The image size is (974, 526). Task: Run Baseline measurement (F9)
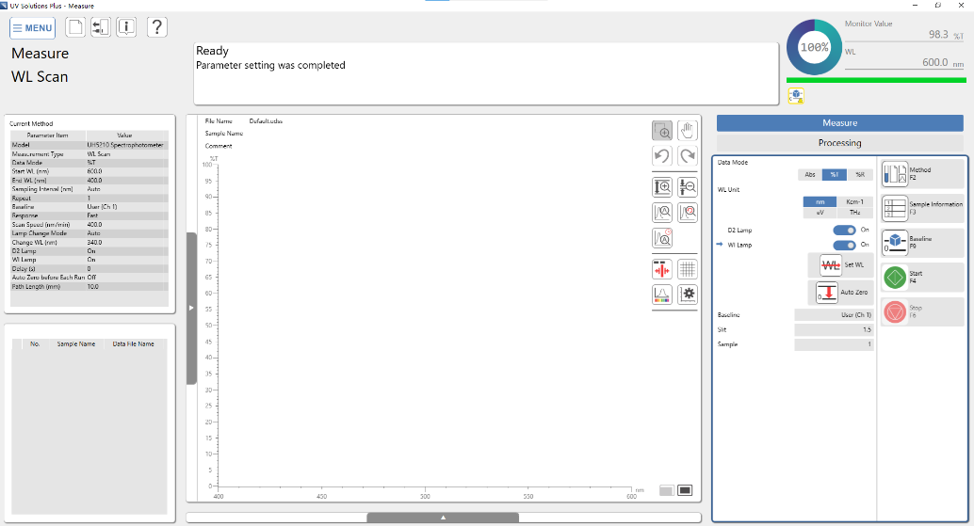pyautogui.click(x=922, y=243)
